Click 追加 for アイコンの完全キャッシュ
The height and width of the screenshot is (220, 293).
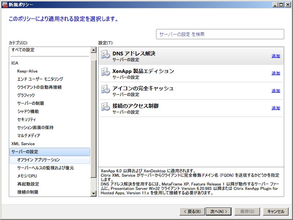tap(275, 91)
